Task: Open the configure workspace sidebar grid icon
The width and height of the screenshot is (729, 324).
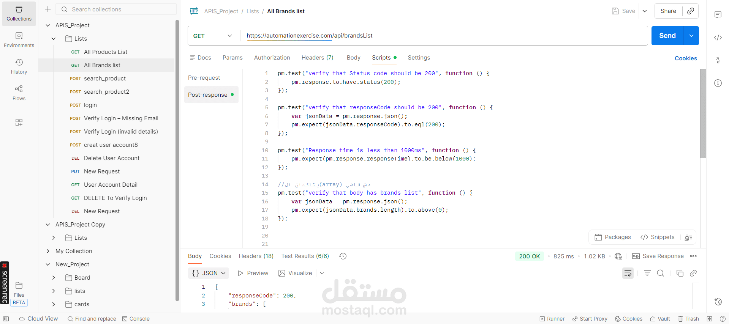Action: pyautogui.click(x=19, y=123)
